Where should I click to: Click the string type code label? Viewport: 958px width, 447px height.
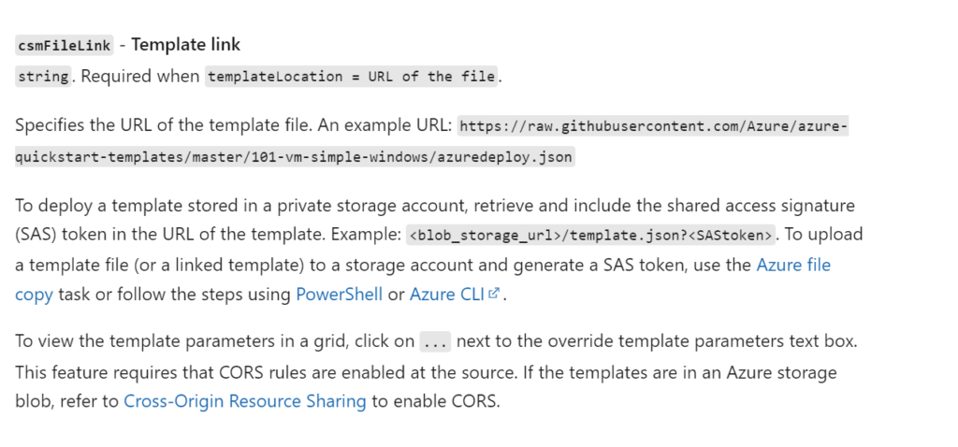point(43,77)
